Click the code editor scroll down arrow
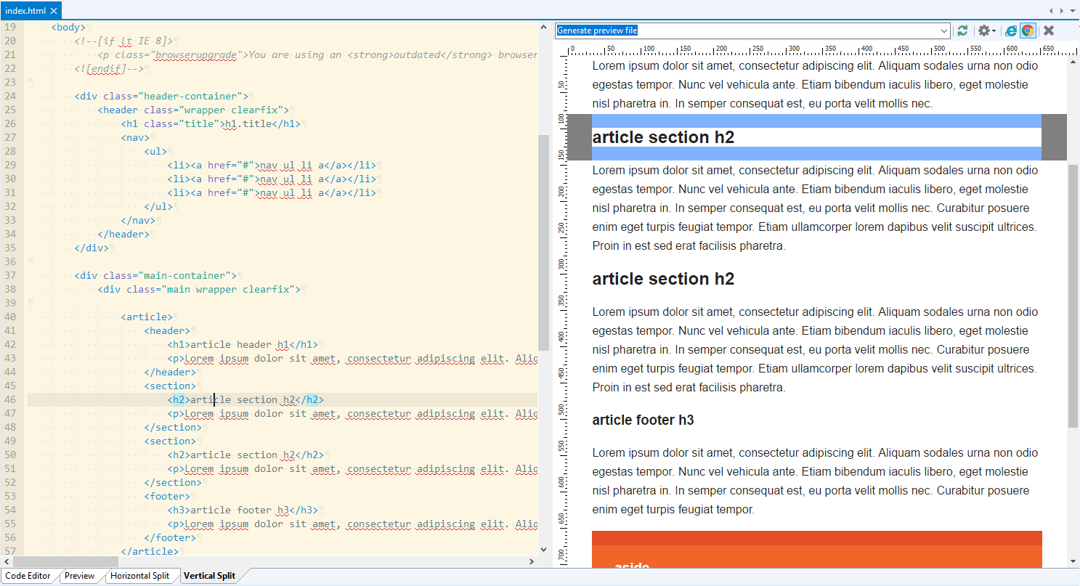This screenshot has width=1080, height=586. (x=543, y=550)
